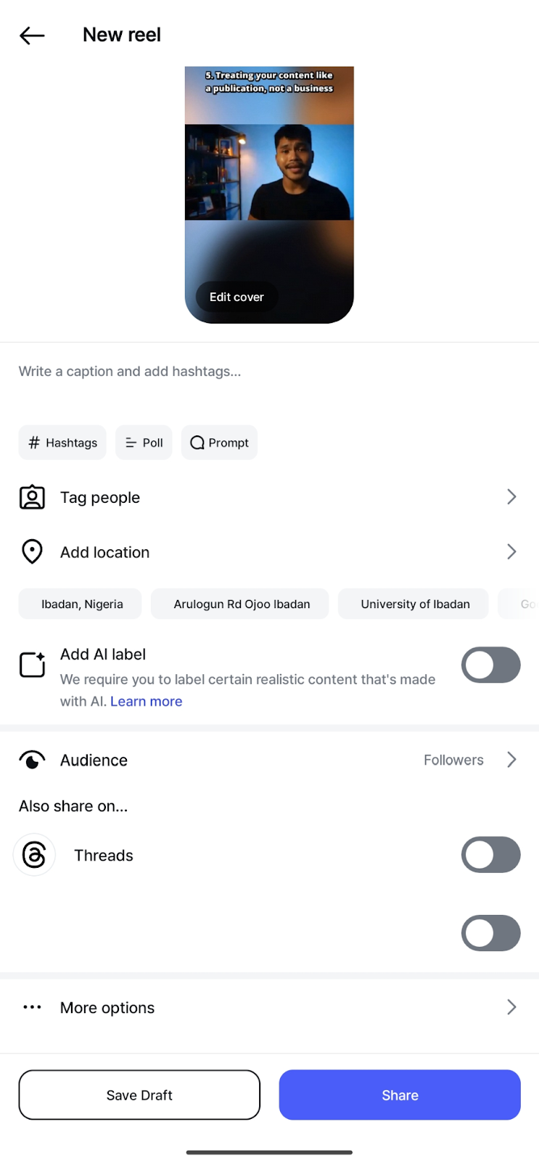Image resolution: width=539 pixels, height=1161 pixels.
Task: Tap the back arrow icon
Action: point(32,36)
